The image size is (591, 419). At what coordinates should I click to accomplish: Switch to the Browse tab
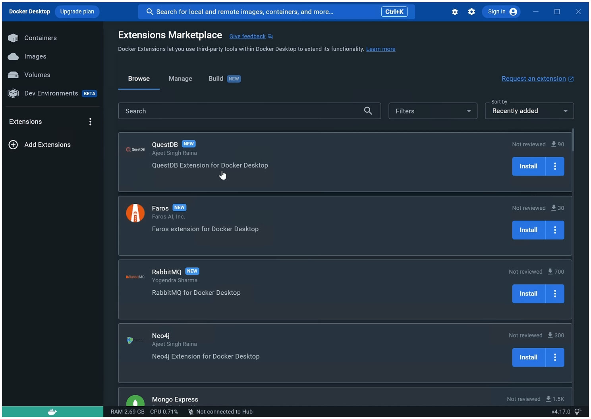point(139,79)
